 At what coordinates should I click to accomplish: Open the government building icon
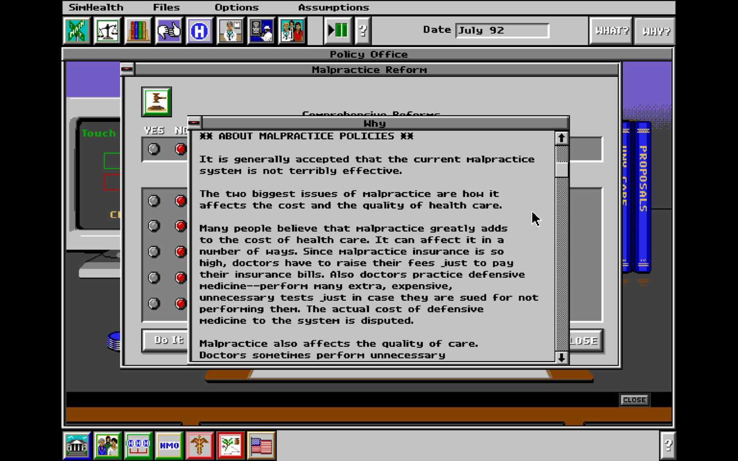(x=77, y=445)
